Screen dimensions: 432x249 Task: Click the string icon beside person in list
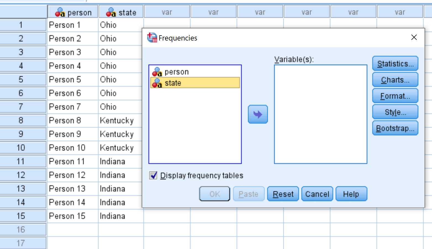point(157,72)
